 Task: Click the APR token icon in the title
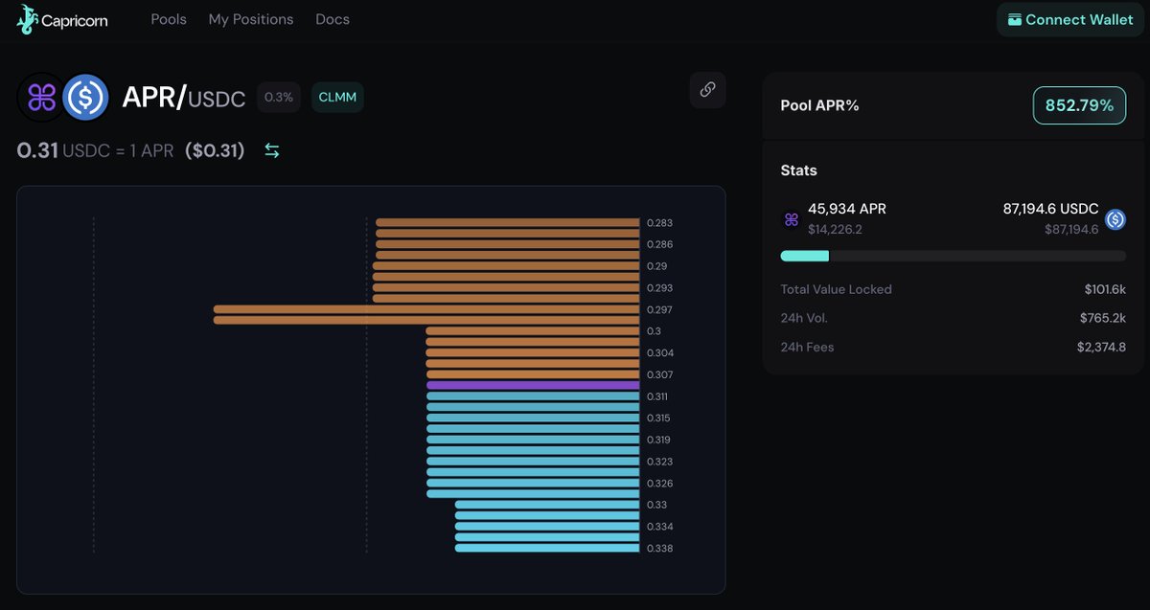41,98
